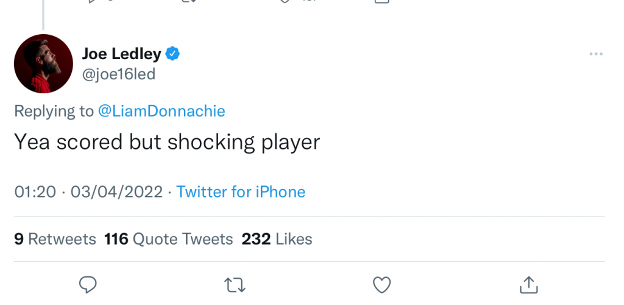Click the reply speech bubble icon
Viewport: 624px width, 305px height.
[89, 284]
